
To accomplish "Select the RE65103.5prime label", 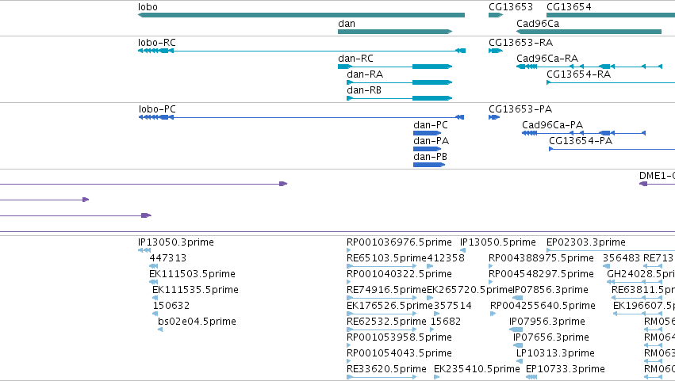I will 386,258.
